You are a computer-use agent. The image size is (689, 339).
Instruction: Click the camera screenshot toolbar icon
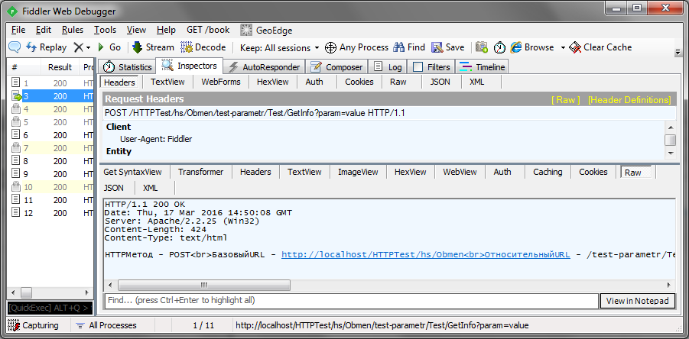pyautogui.click(x=482, y=47)
